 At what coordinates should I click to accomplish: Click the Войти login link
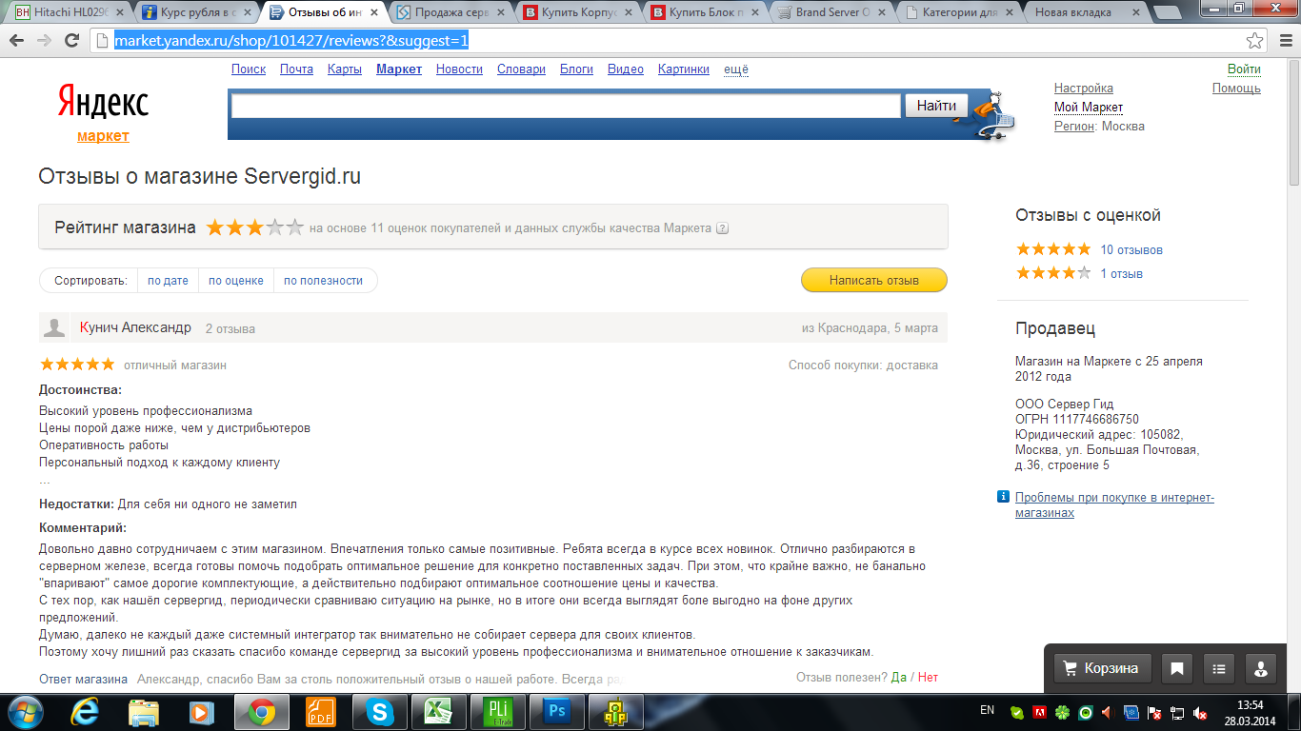coord(1244,69)
